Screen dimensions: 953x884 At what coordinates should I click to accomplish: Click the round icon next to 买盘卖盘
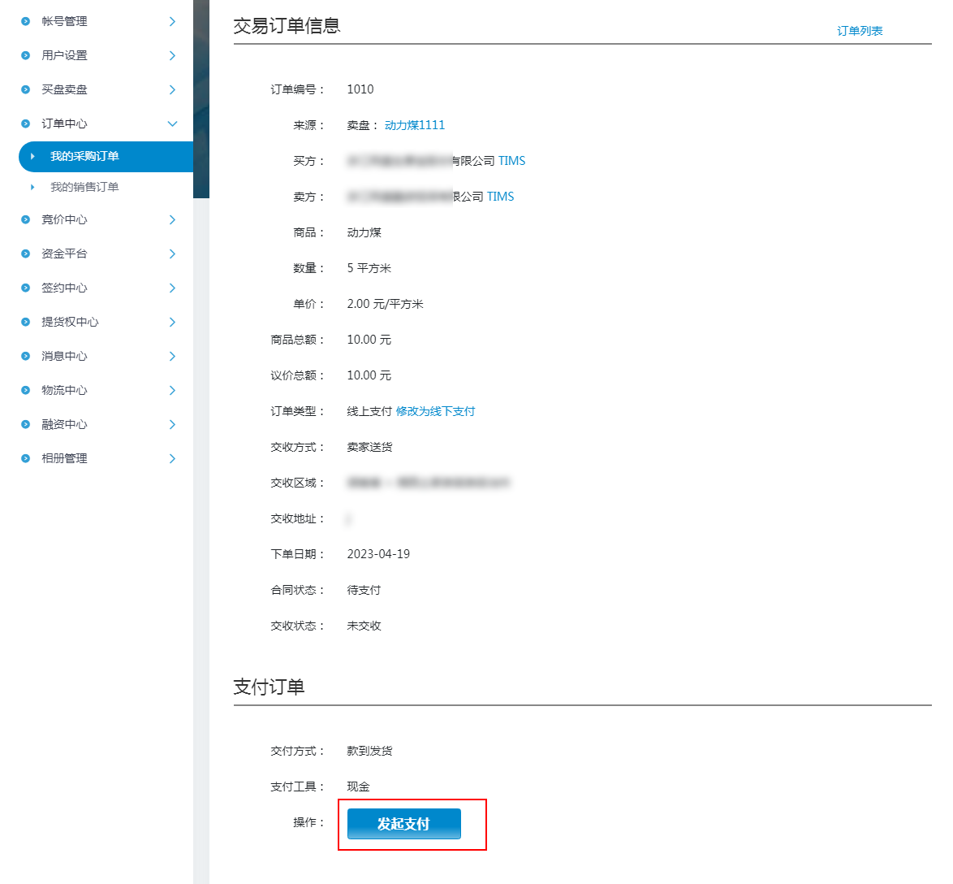coord(25,89)
